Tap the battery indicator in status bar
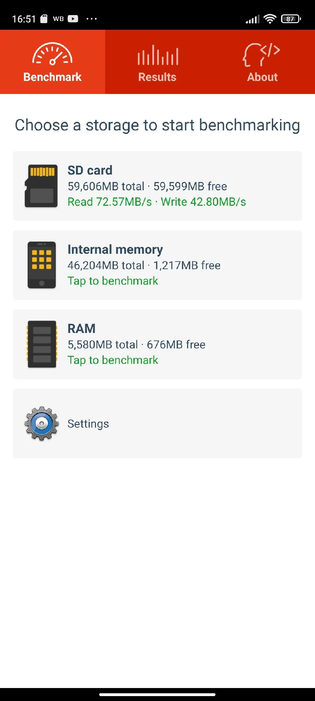The width and height of the screenshot is (315, 701). click(x=291, y=19)
